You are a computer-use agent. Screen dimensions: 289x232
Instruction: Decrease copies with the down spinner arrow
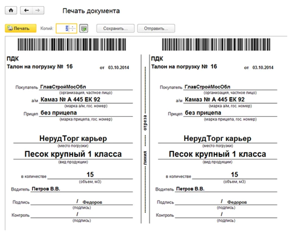coord(73,30)
